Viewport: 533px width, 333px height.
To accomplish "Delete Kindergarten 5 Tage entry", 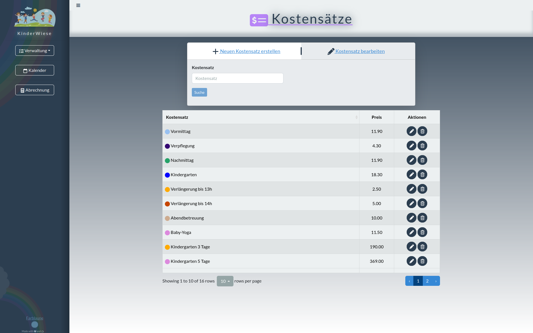I will click(423, 261).
